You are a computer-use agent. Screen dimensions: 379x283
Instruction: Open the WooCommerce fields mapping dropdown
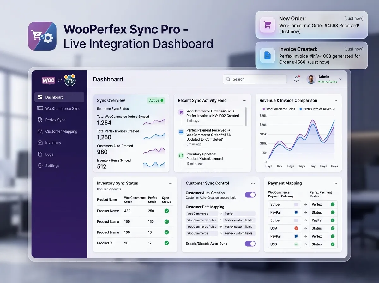(202, 220)
